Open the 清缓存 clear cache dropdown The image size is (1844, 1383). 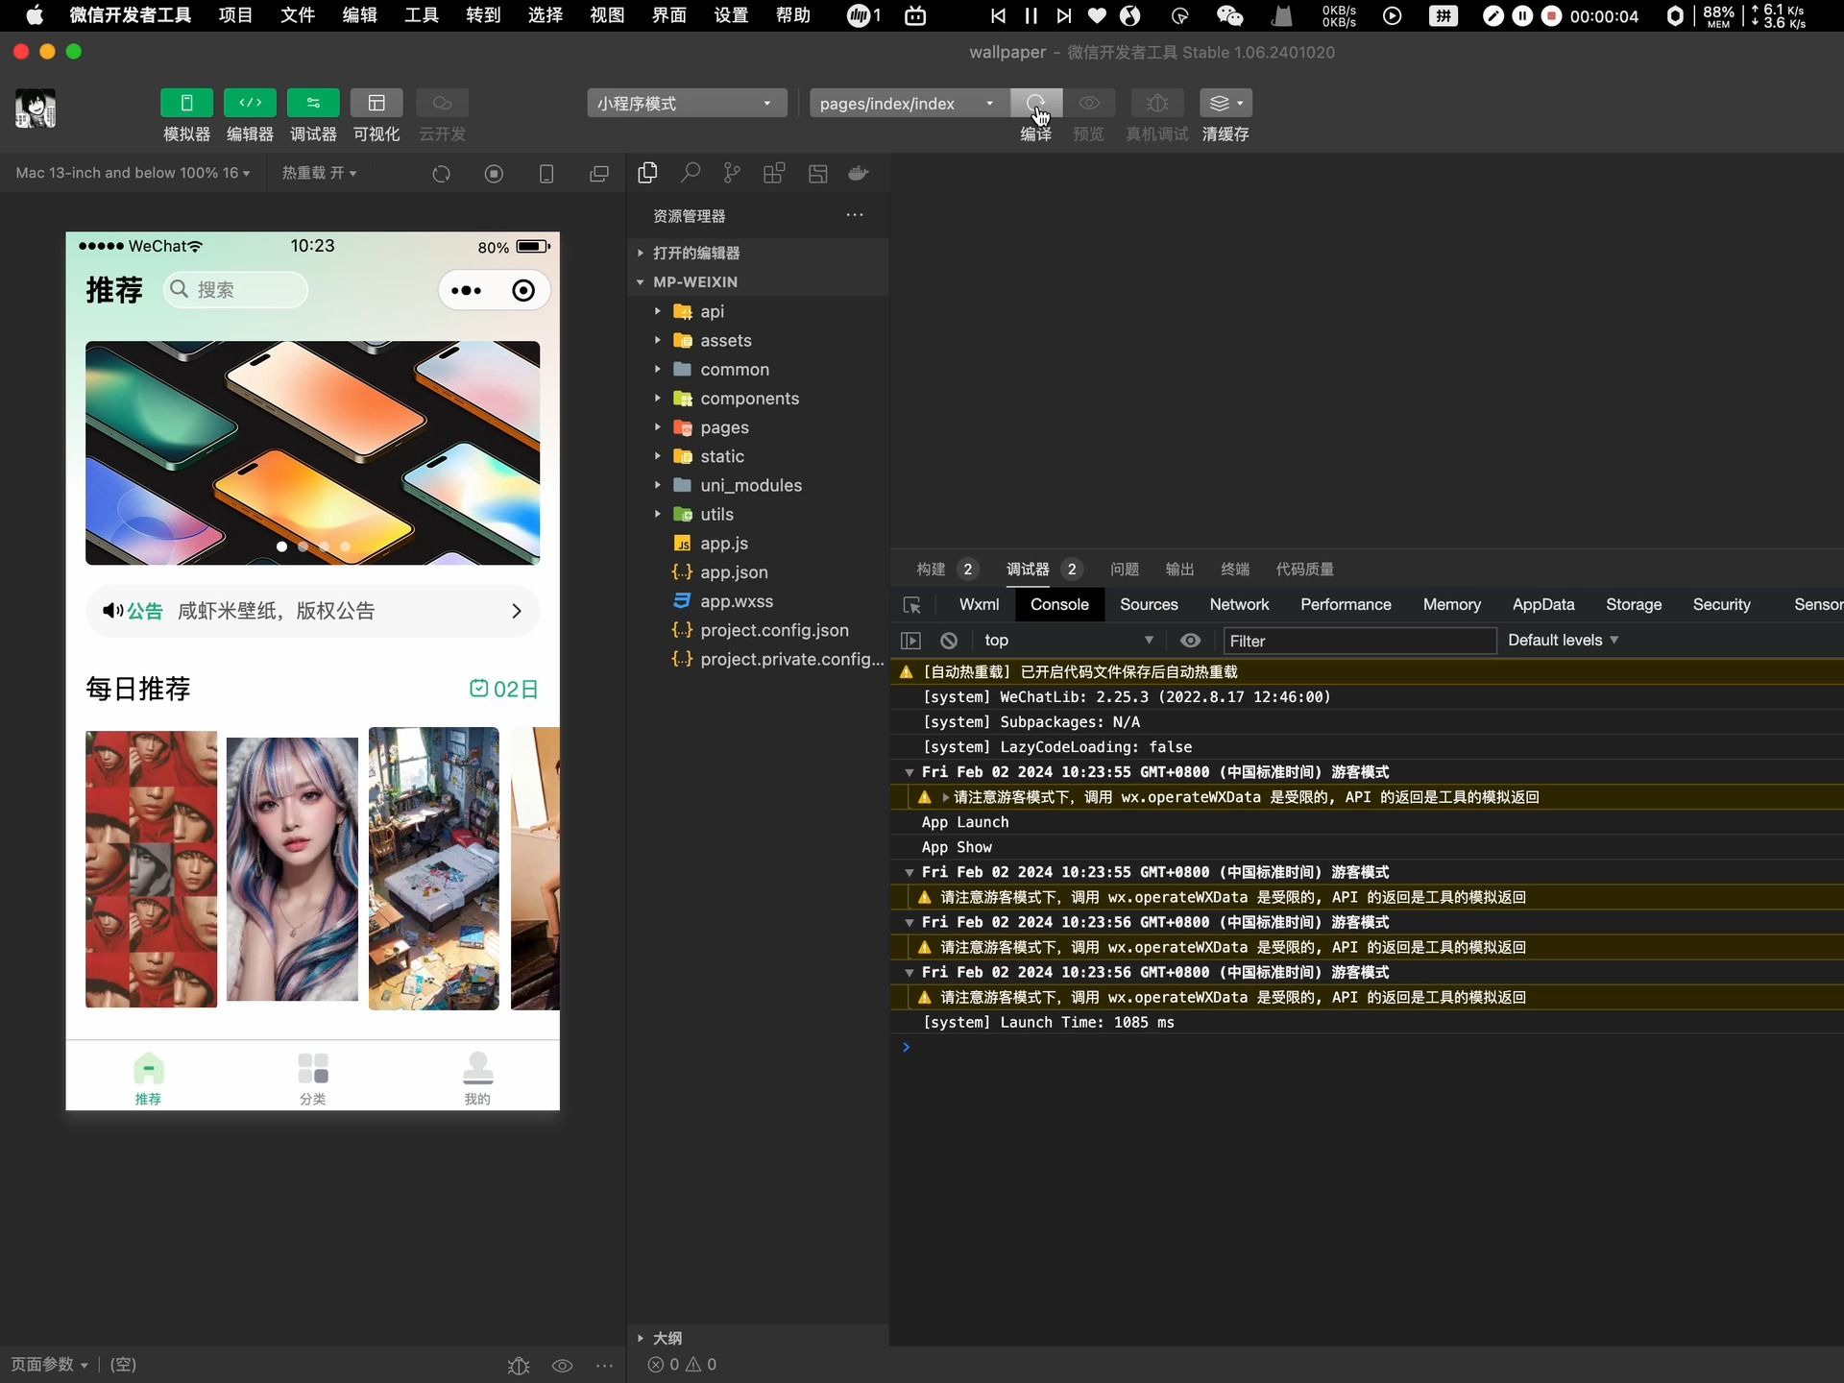pyautogui.click(x=1225, y=103)
